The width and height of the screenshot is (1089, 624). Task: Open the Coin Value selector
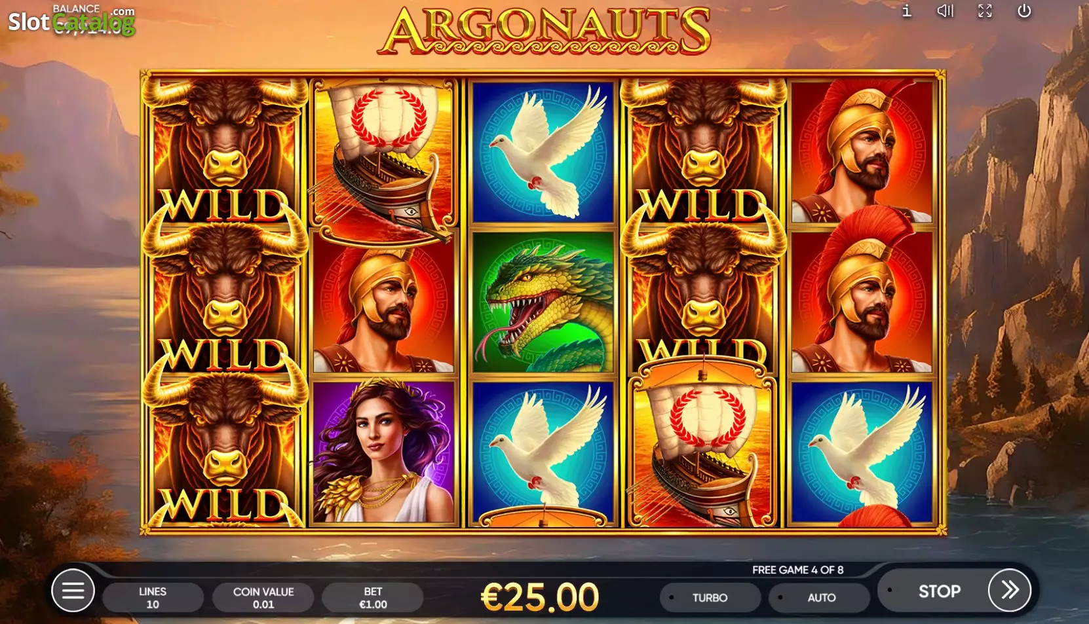(x=263, y=597)
